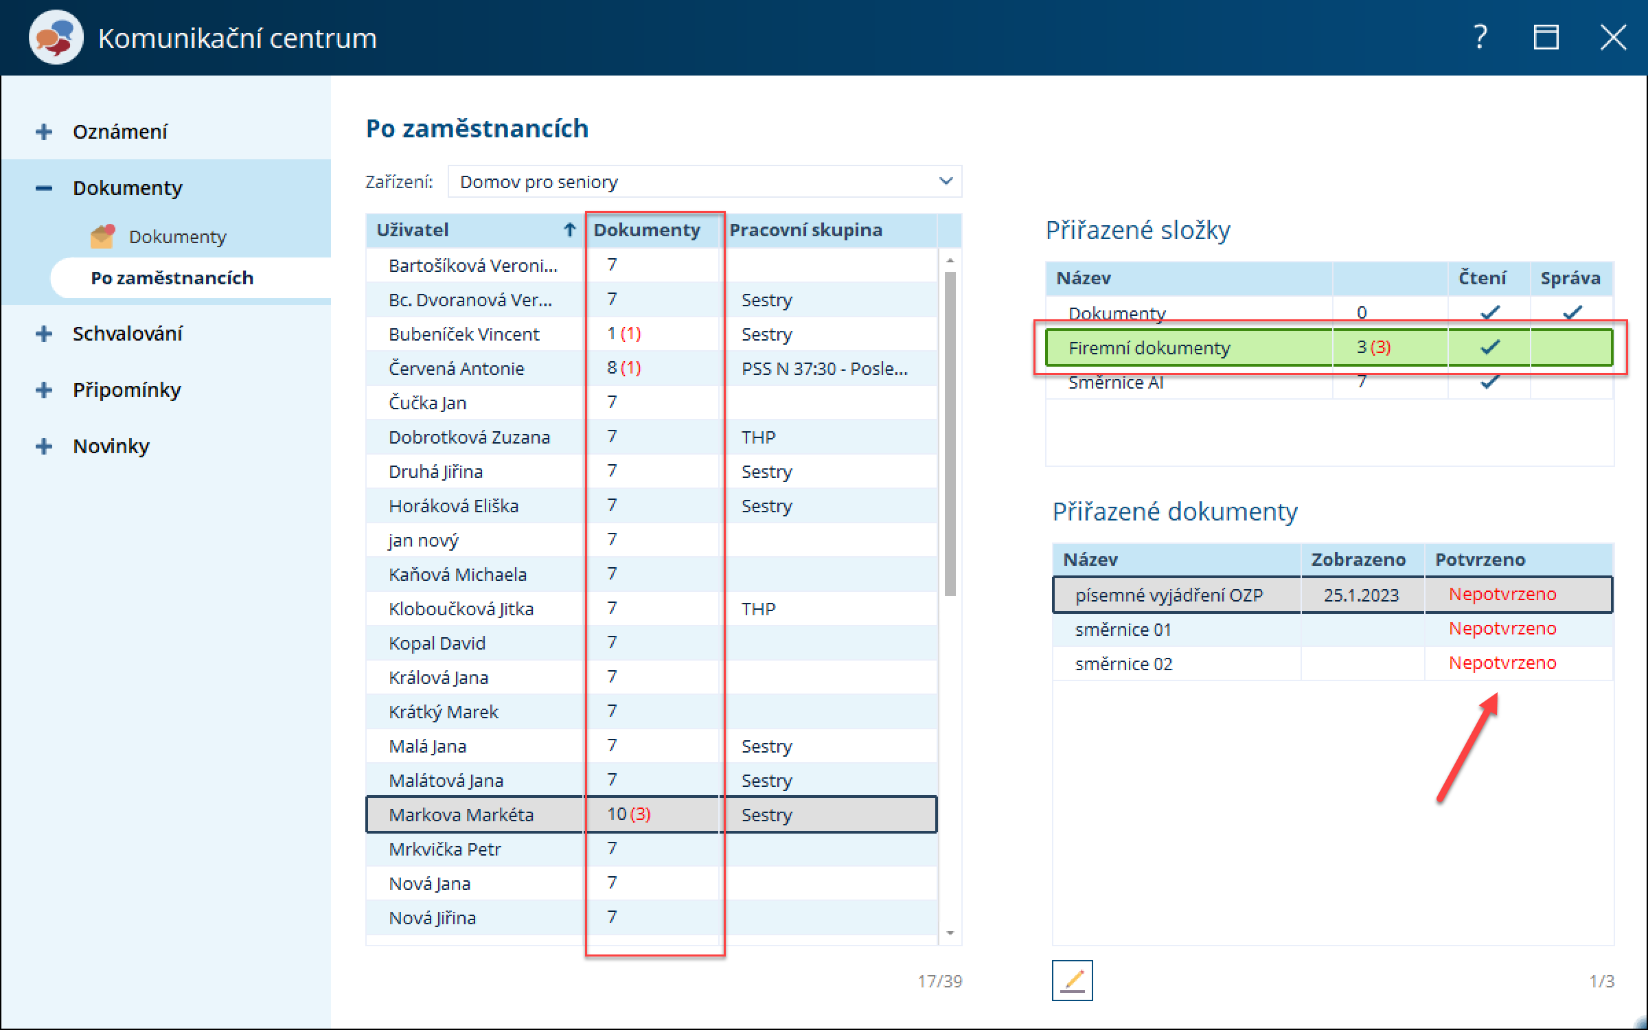Expand the Připomínky plus icon
Viewport: 1648px width, 1030px height.
point(44,390)
